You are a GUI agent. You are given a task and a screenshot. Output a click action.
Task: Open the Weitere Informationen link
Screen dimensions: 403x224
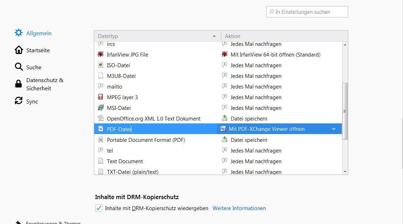[x=239, y=208]
